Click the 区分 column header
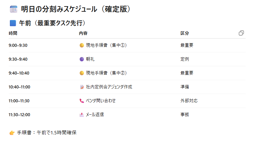This screenshot has width=254, height=143. click(185, 33)
